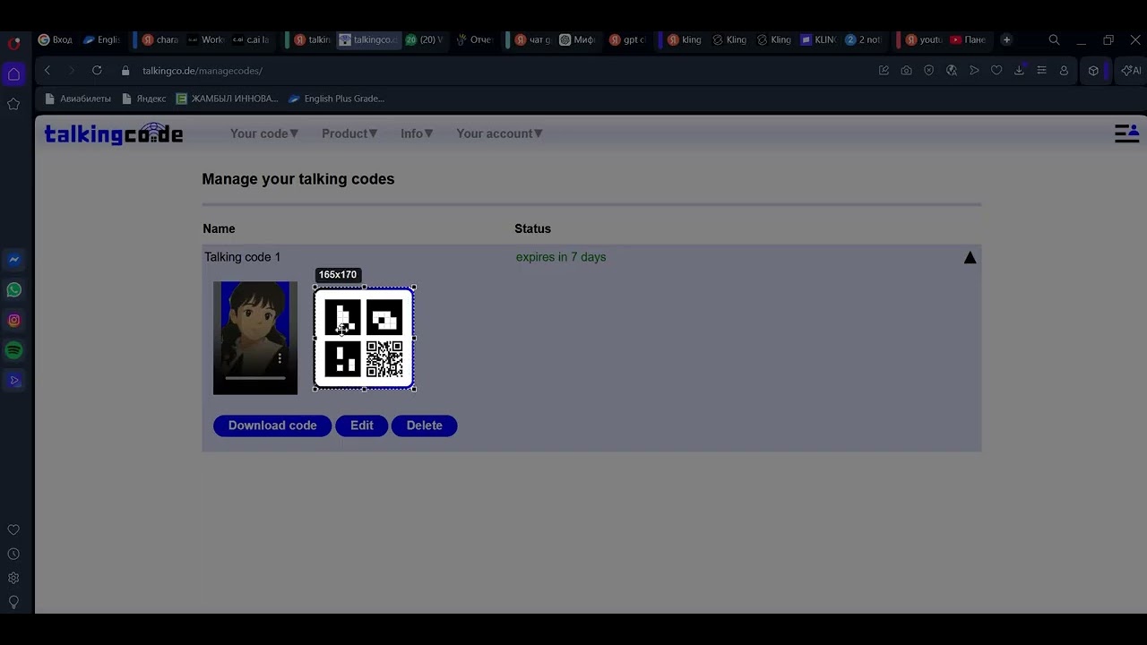Click the lightbulb tips icon in sidebar
Screen dimensions: 1147x645
pyautogui.click(x=13, y=603)
